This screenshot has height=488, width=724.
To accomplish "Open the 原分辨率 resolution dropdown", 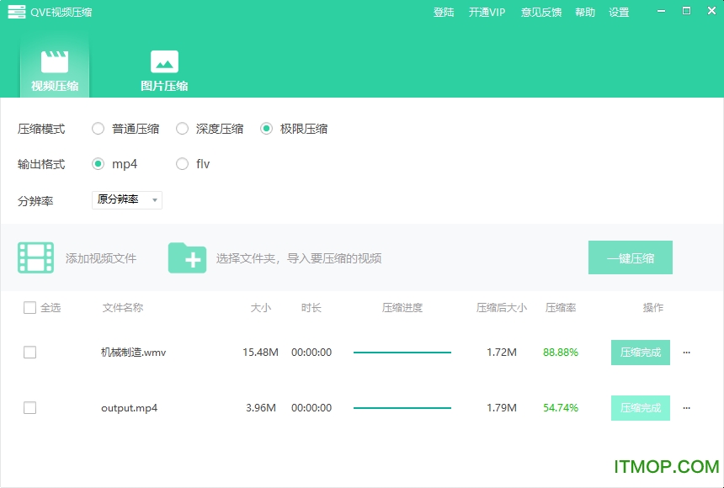I will (x=126, y=200).
